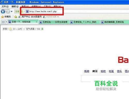Viewport: 129px width, 99px height.
Task: Expand the tab list dropdown arrow
Action: [6, 22]
